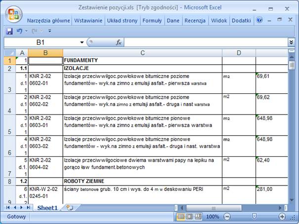Open Customize Quick Access Toolbar dropdown
This screenshot has width=299, height=224.
coord(49,31)
